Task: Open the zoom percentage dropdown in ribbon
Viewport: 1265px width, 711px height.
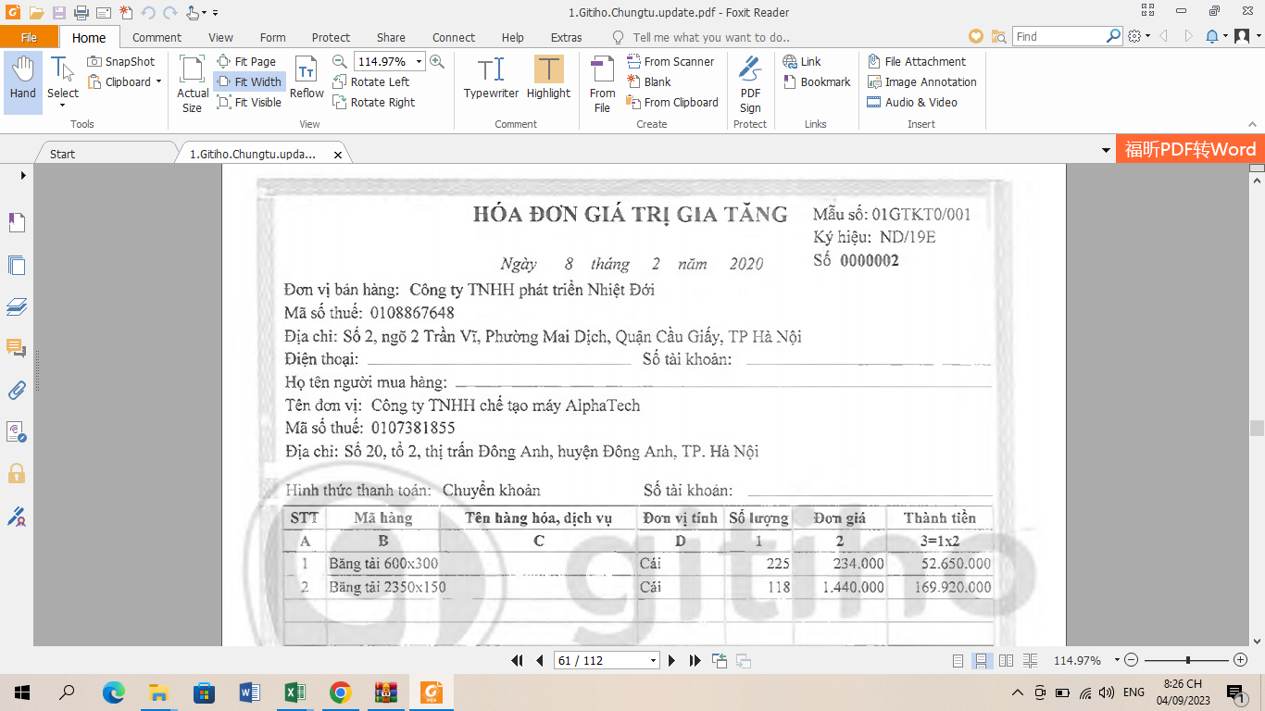Action: pos(420,61)
